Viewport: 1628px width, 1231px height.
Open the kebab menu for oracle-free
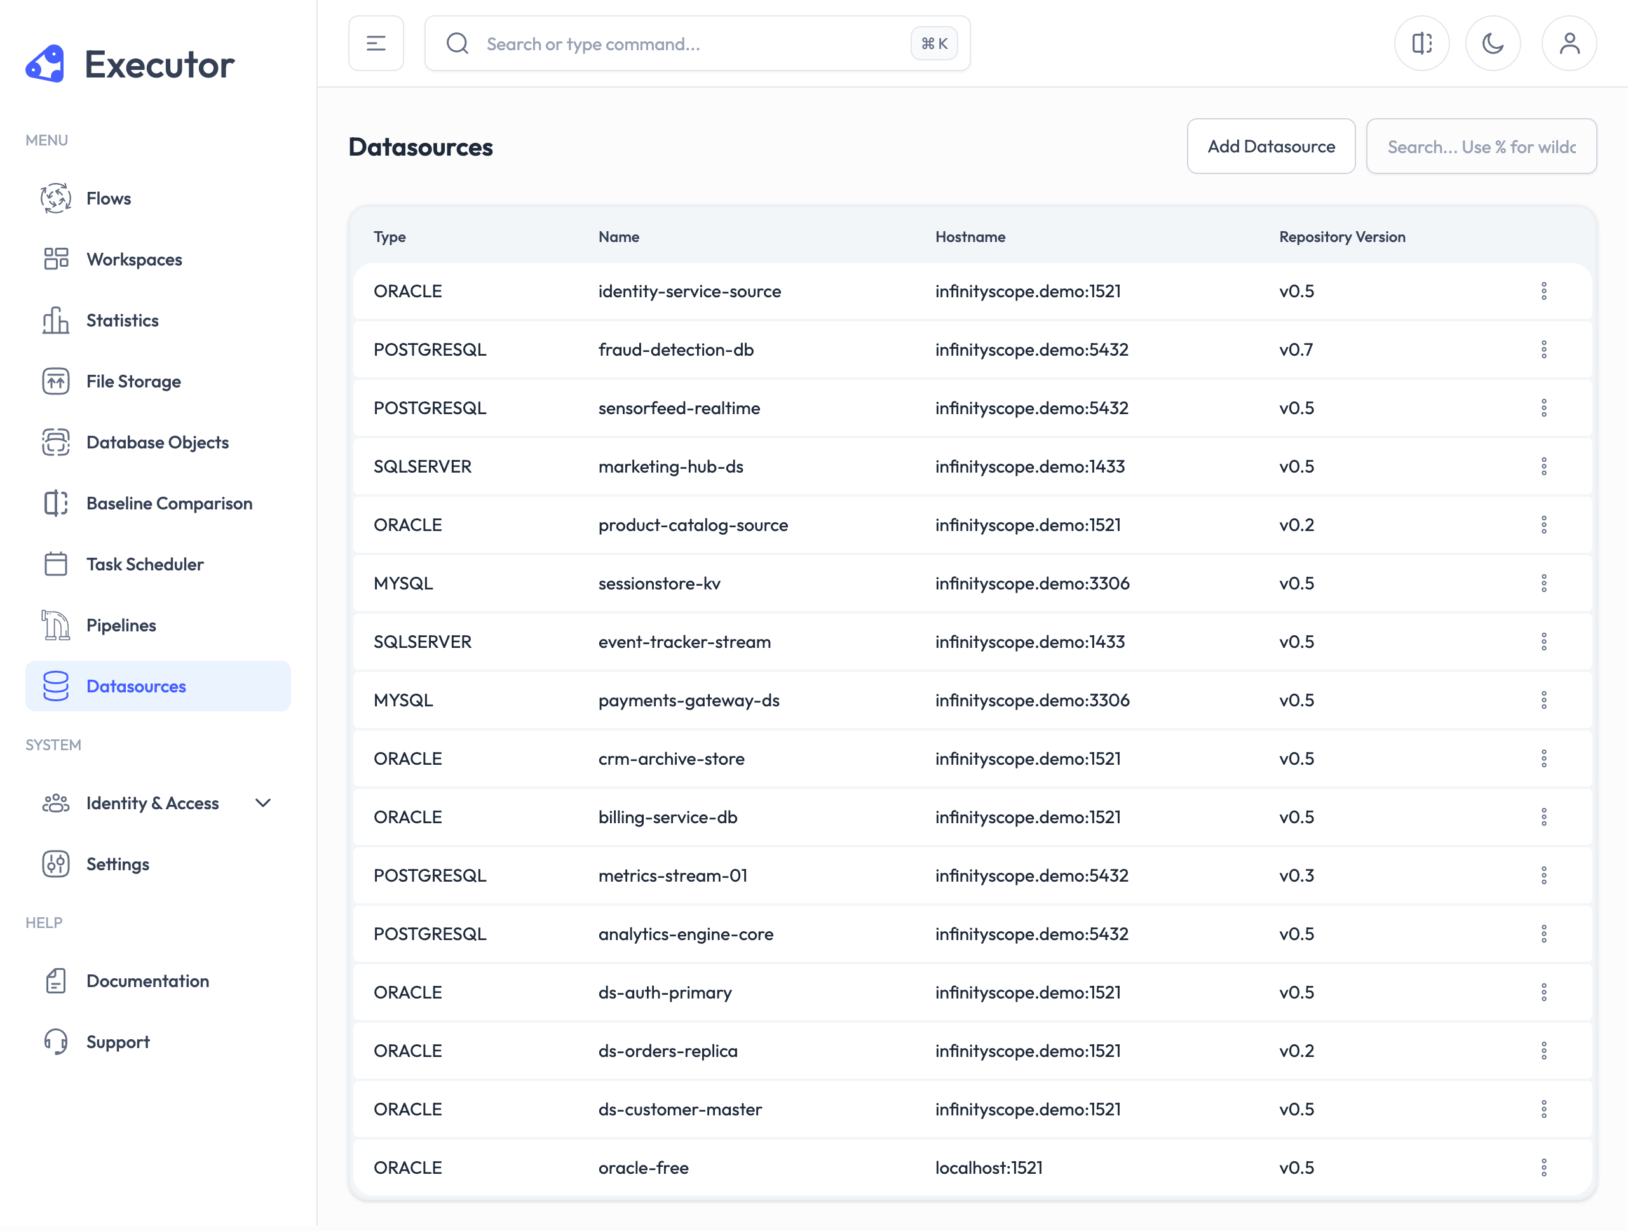1543,1167
